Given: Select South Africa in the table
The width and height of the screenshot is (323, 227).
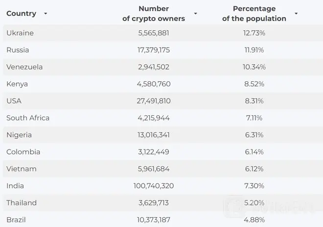Looking at the screenshot, I should pos(28,118).
